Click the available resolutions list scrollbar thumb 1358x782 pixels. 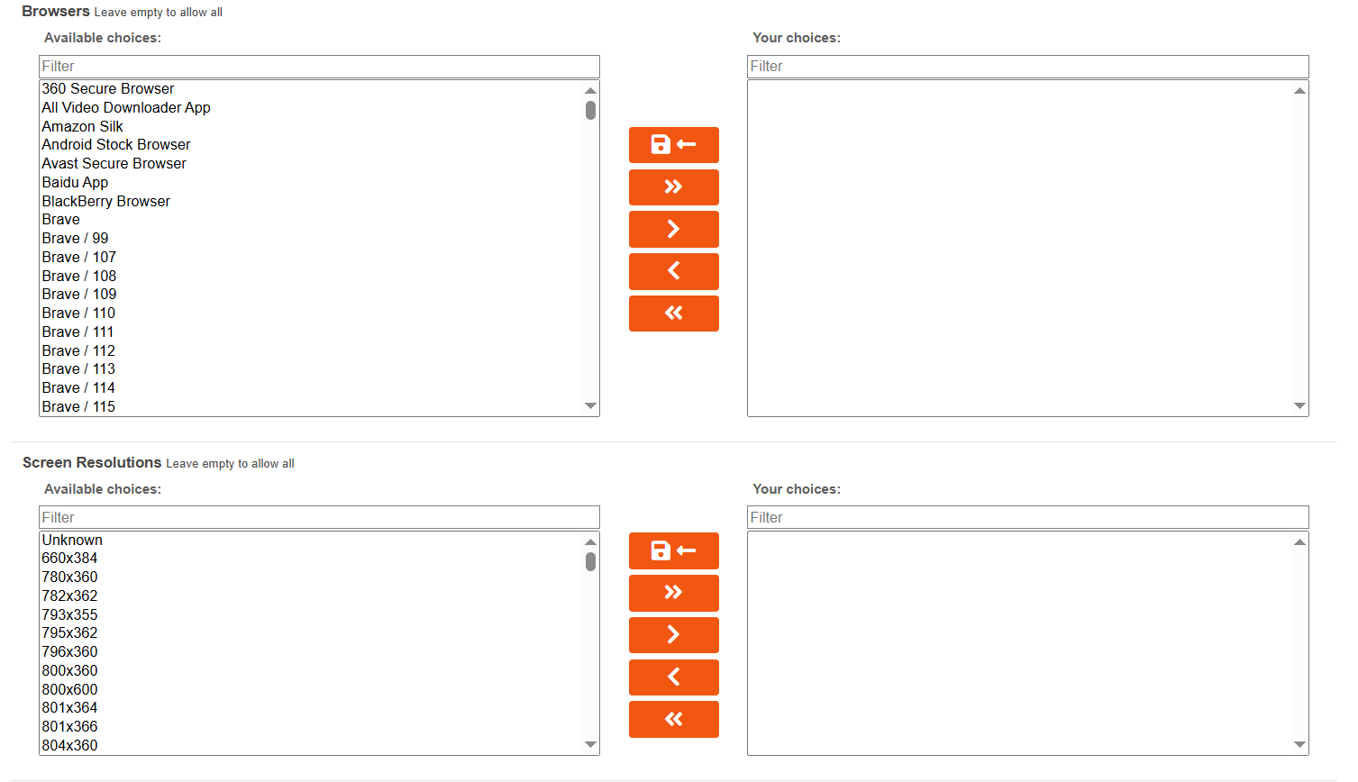(x=590, y=561)
